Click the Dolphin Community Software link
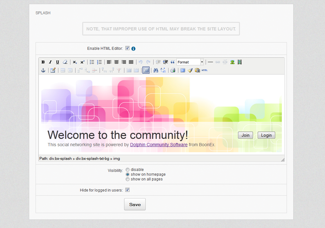Screen dimensions: 325x228 [159, 145]
